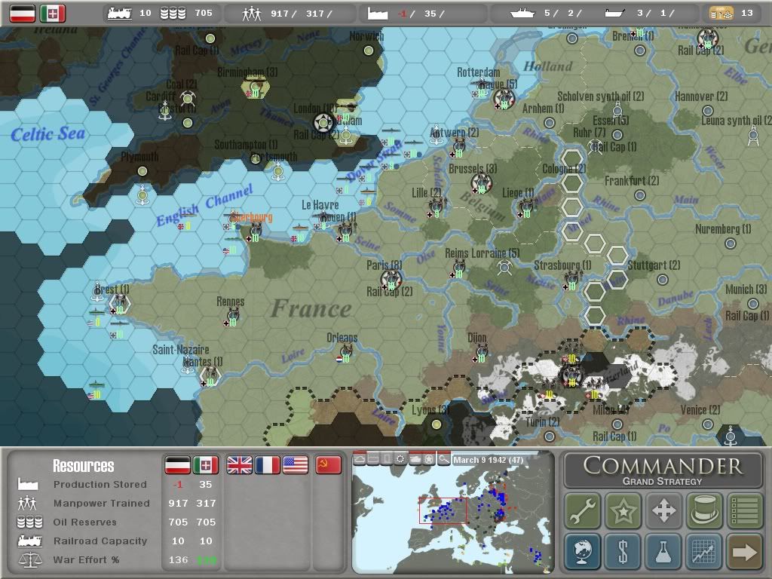Select the Italian flag tab in Resources panel
Image resolution: width=772 pixels, height=579 pixels.
point(205,464)
